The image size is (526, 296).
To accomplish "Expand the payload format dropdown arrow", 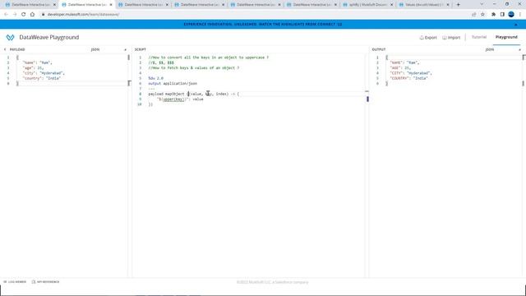I will pos(126,49).
